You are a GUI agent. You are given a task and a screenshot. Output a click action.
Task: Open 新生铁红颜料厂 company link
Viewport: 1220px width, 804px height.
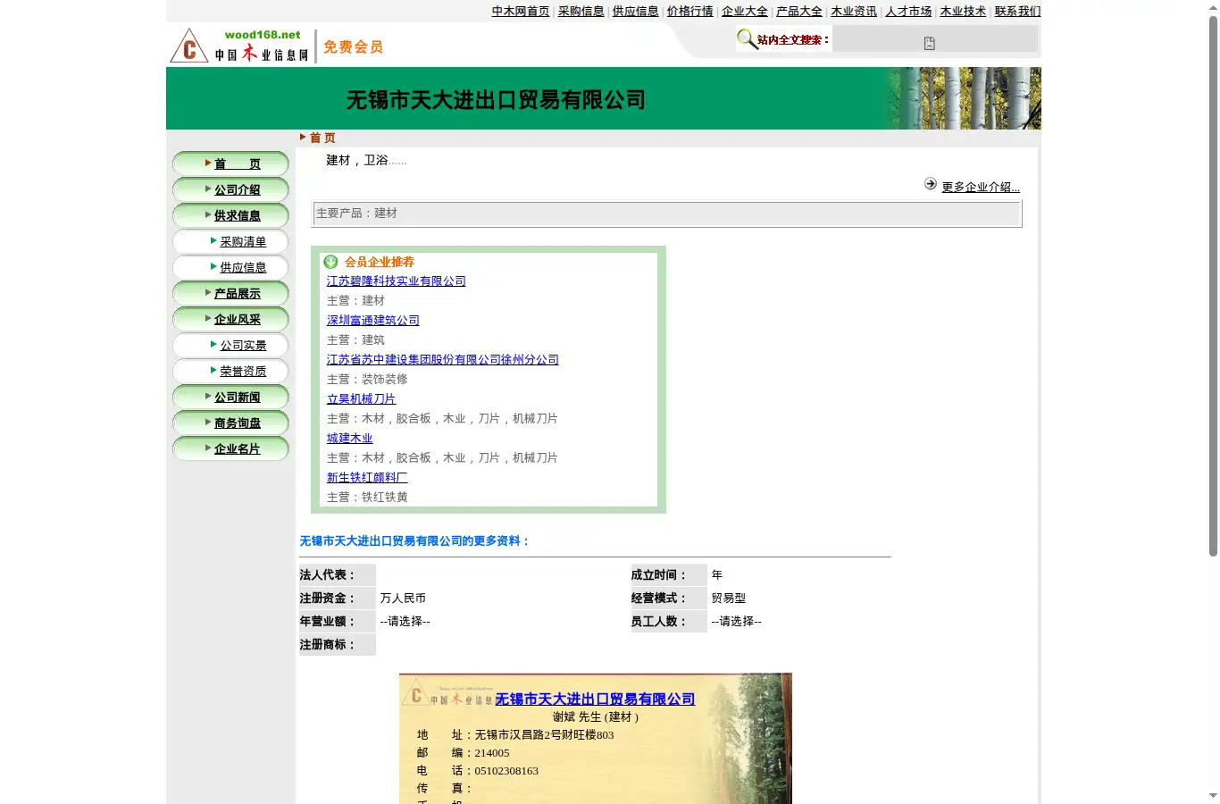pyautogui.click(x=367, y=478)
